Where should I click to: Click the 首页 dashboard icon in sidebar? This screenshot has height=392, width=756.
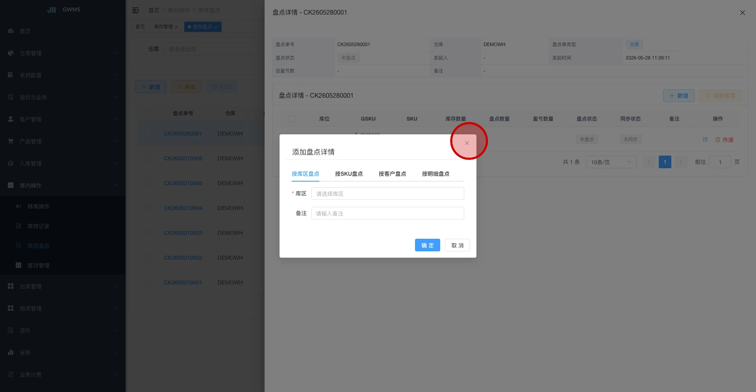[11, 31]
